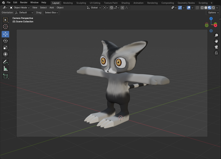The height and width of the screenshot is (159, 221).
Task: Select the Annotate pencil tool
Action: click(5, 62)
